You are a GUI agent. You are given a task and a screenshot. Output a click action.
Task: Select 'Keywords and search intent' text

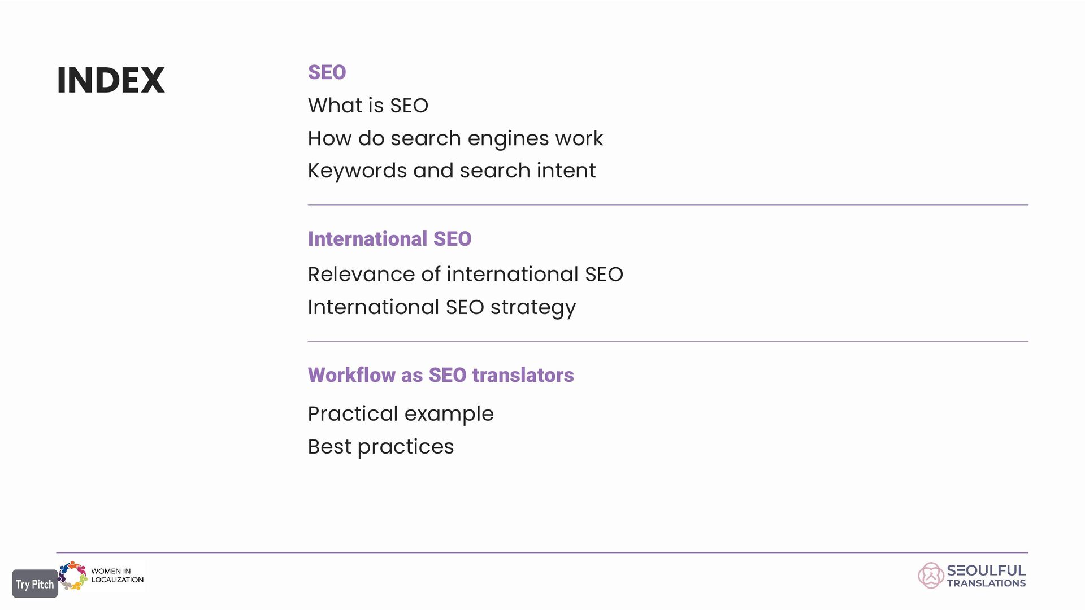pyautogui.click(x=452, y=171)
